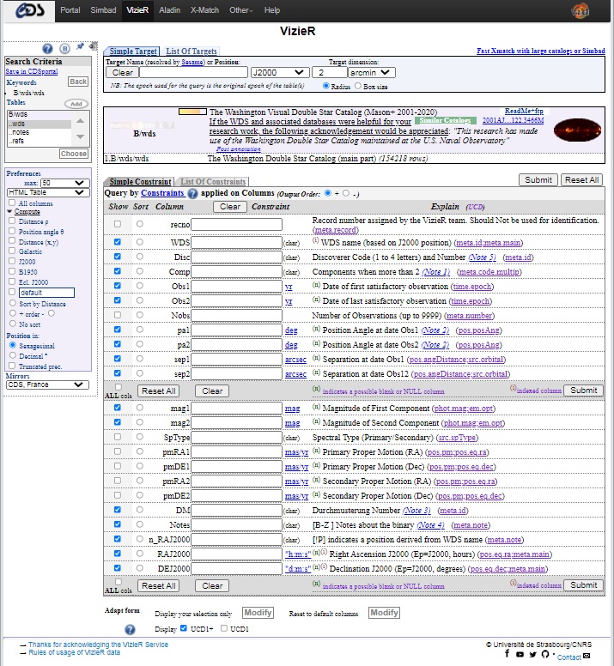Switch to List Of Targets tab
The image size is (614, 666).
pyautogui.click(x=191, y=51)
